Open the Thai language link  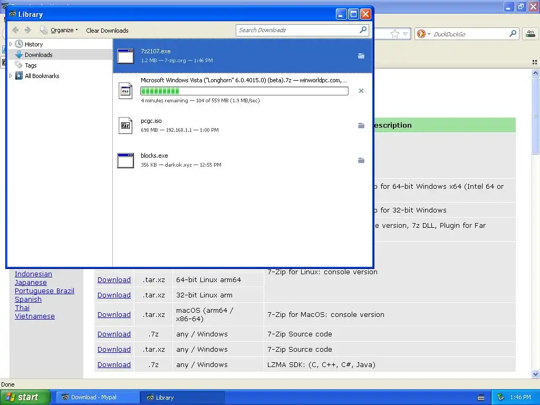click(x=22, y=308)
